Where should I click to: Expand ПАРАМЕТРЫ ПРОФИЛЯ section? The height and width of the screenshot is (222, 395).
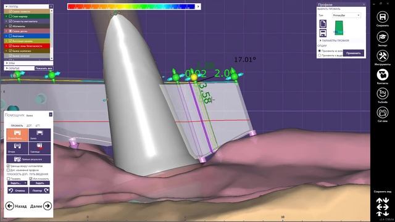click(335, 41)
